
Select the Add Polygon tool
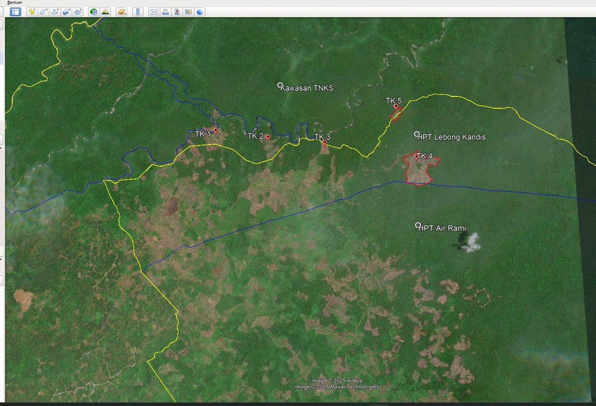(43, 12)
